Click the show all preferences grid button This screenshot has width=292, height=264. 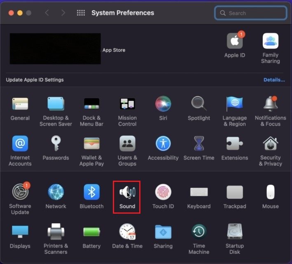pyautogui.click(x=81, y=13)
